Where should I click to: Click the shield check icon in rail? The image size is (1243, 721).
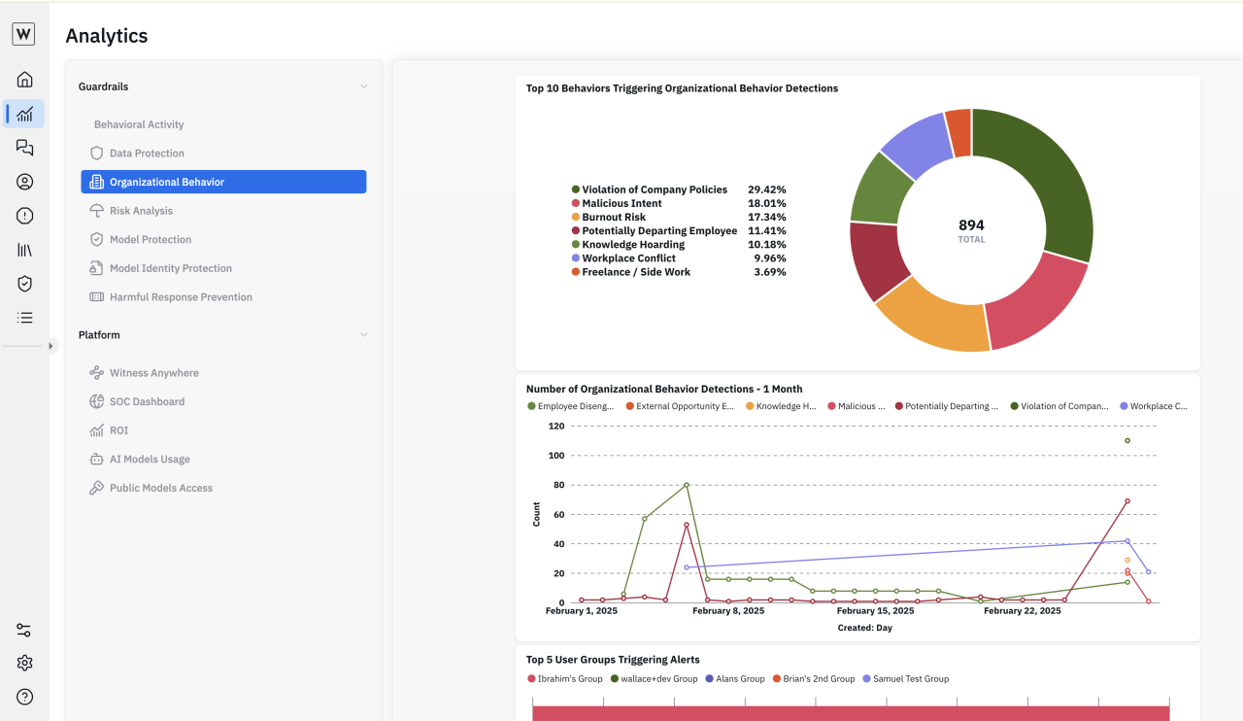pyautogui.click(x=25, y=284)
